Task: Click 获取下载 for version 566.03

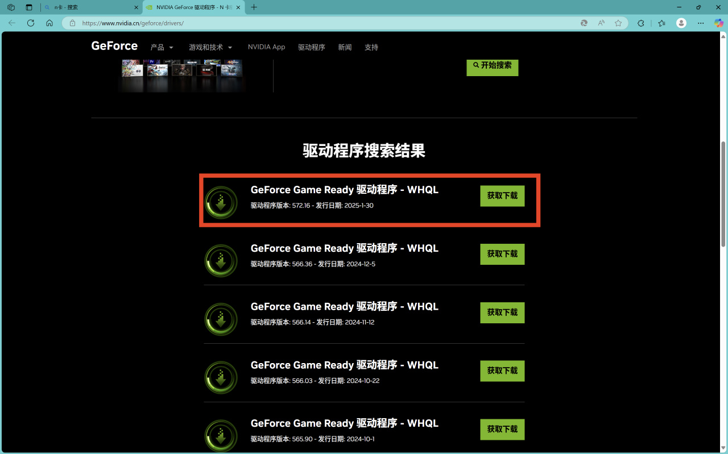Action: 502,370
